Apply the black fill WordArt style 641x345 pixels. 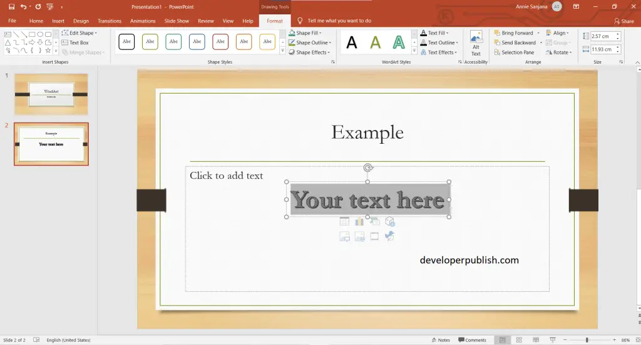click(352, 42)
